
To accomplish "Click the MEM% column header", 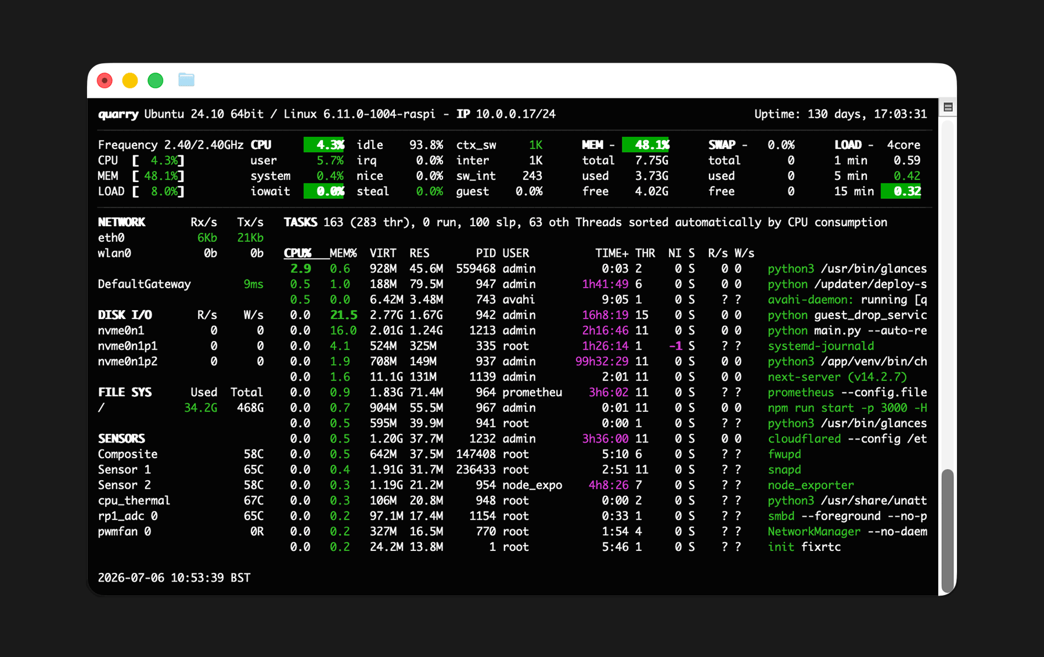I will click(x=343, y=253).
